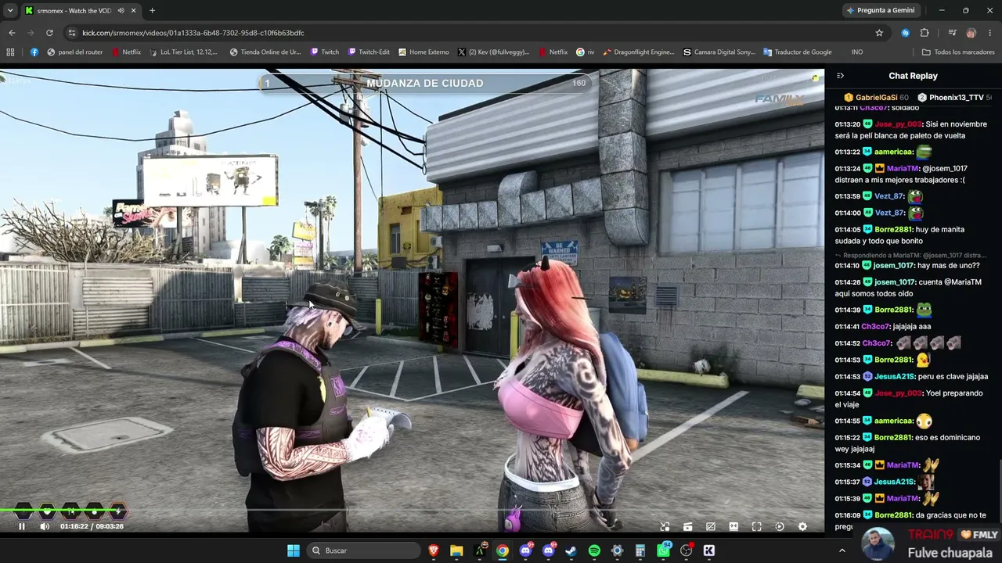View site information for kick.com
This screenshot has height=563, width=1002.
tap(72, 33)
